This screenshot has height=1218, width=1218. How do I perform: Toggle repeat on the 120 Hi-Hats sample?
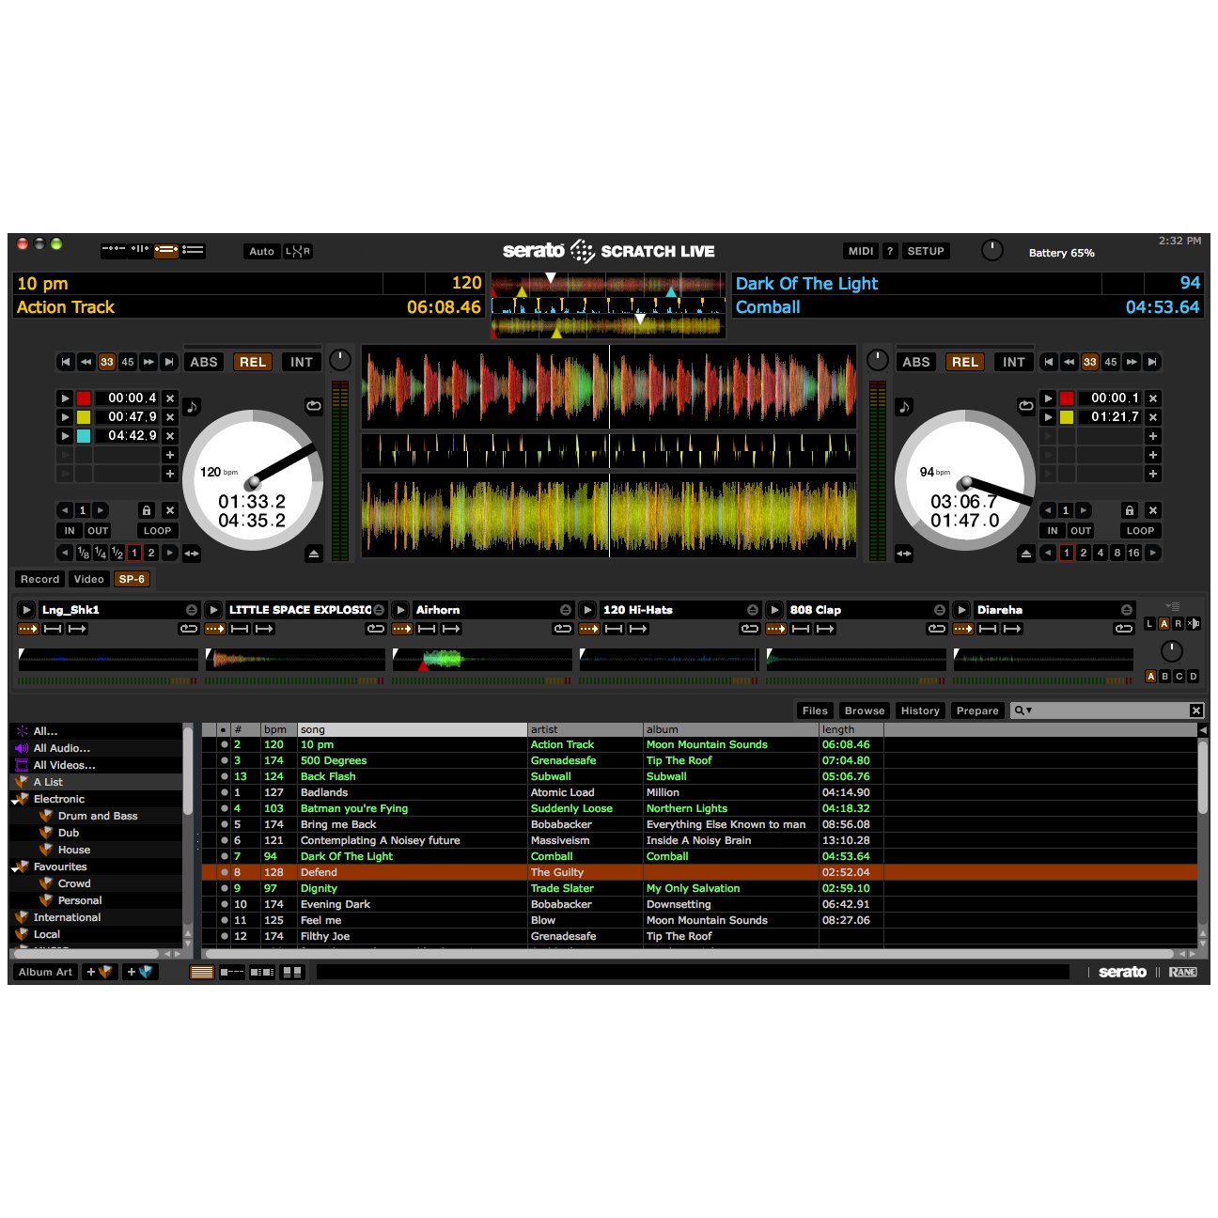750,629
